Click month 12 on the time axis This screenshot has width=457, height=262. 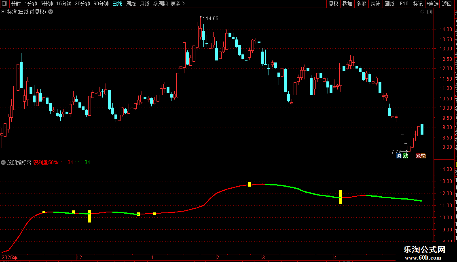(x=79, y=257)
